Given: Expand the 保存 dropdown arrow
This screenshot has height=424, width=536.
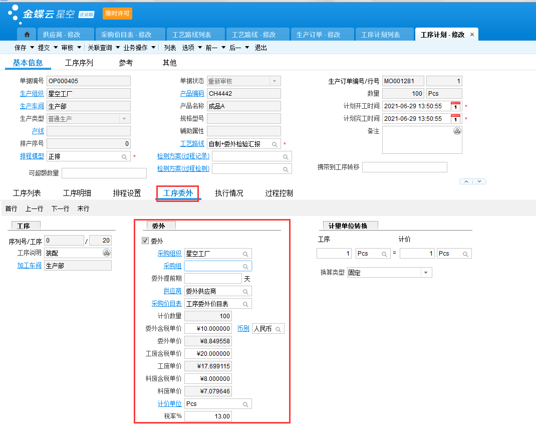Looking at the screenshot, I should tap(32, 47).
